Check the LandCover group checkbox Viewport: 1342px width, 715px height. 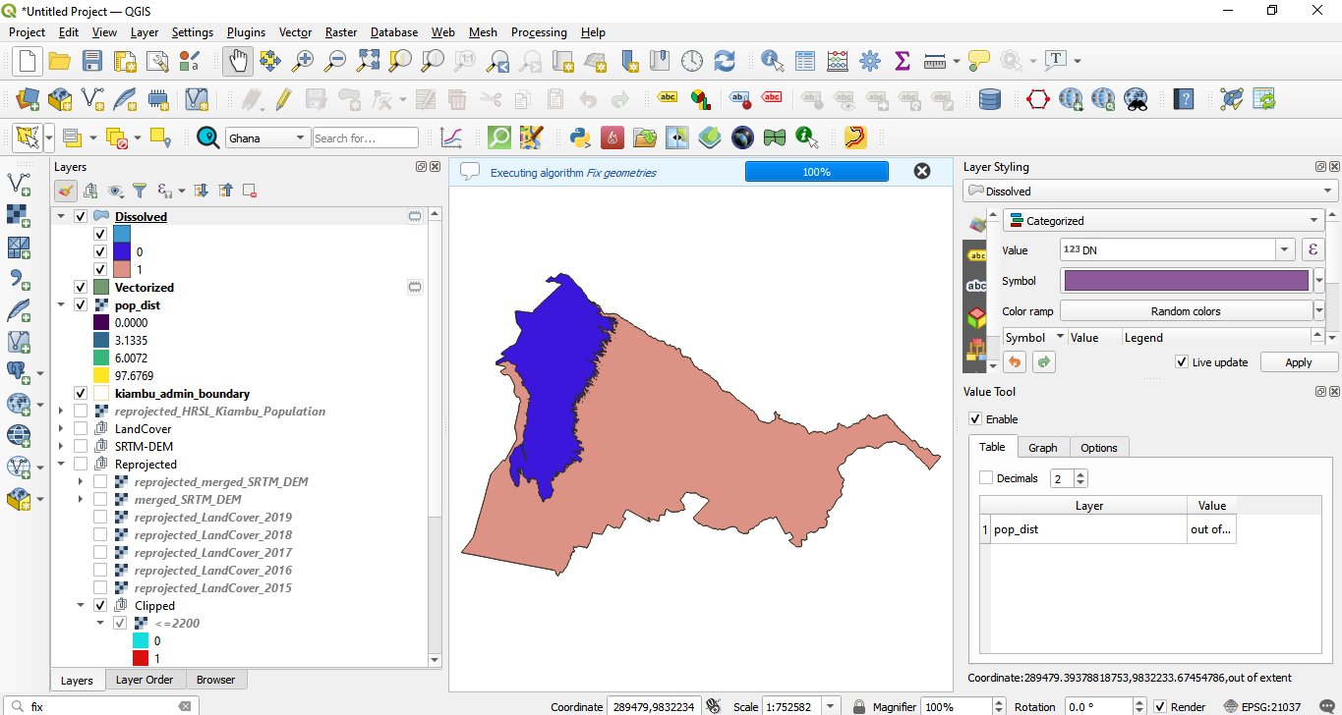pos(81,429)
